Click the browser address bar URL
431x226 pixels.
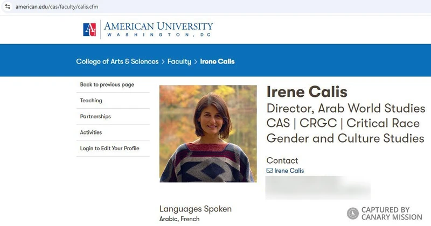(x=57, y=6)
